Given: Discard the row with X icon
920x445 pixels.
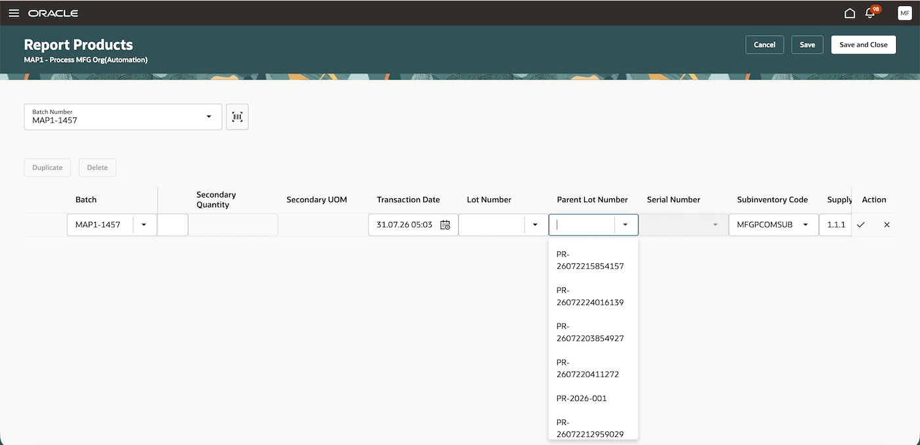Looking at the screenshot, I should click(x=886, y=224).
